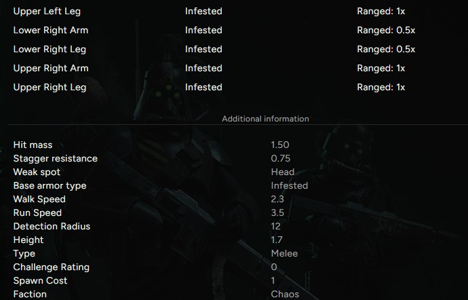Image resolution: width=468 pixels, height=300 pixels.
Task: Click the Faction value Chaos
Action: (285, 295)
